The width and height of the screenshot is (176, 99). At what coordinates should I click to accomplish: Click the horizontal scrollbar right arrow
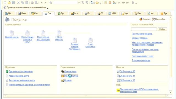pyautogui.click(x=167, y=96)
